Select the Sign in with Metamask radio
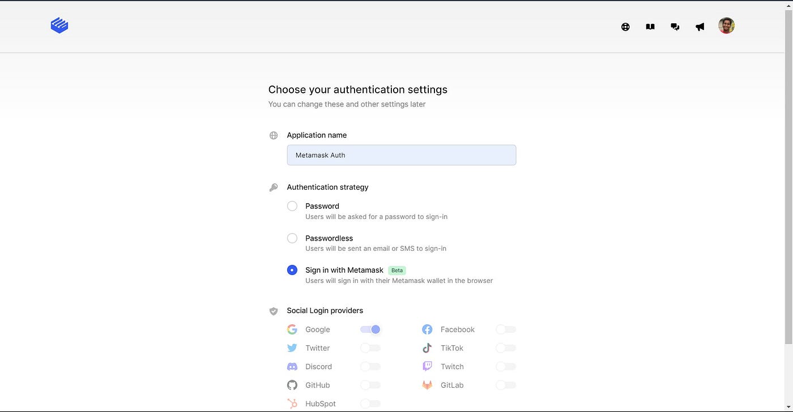 click(x=292, y=270)
